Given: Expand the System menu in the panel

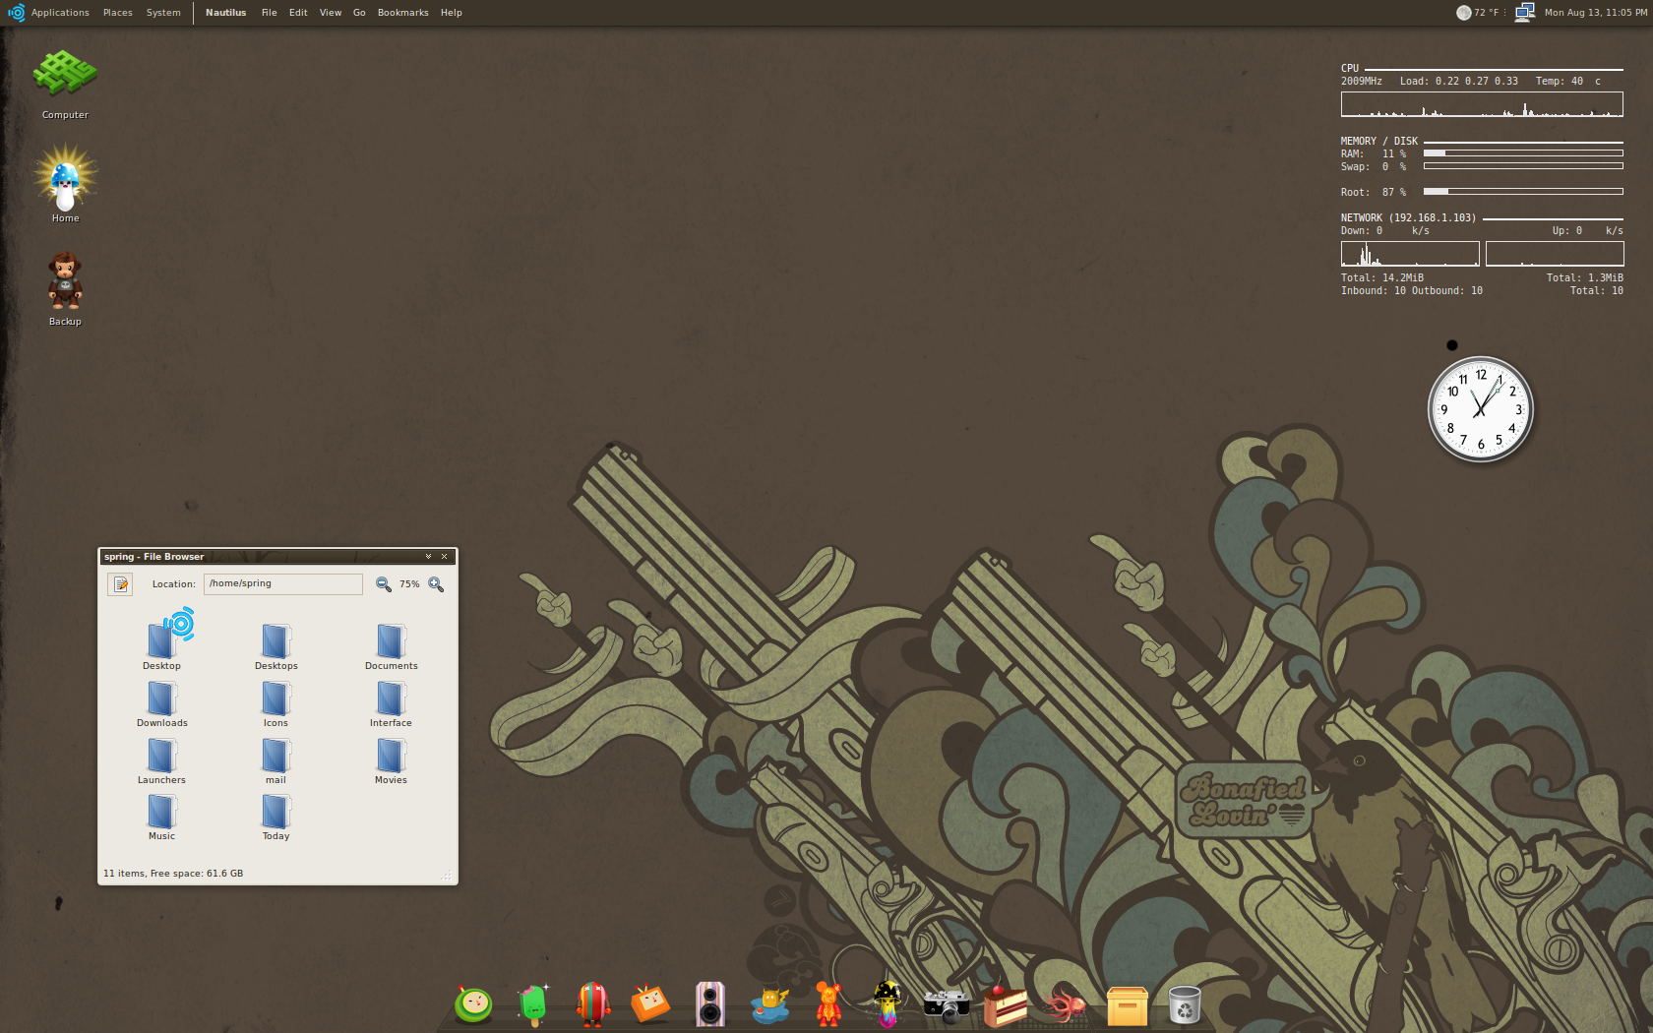Looking at the screenshot, I should pos(163,13).
